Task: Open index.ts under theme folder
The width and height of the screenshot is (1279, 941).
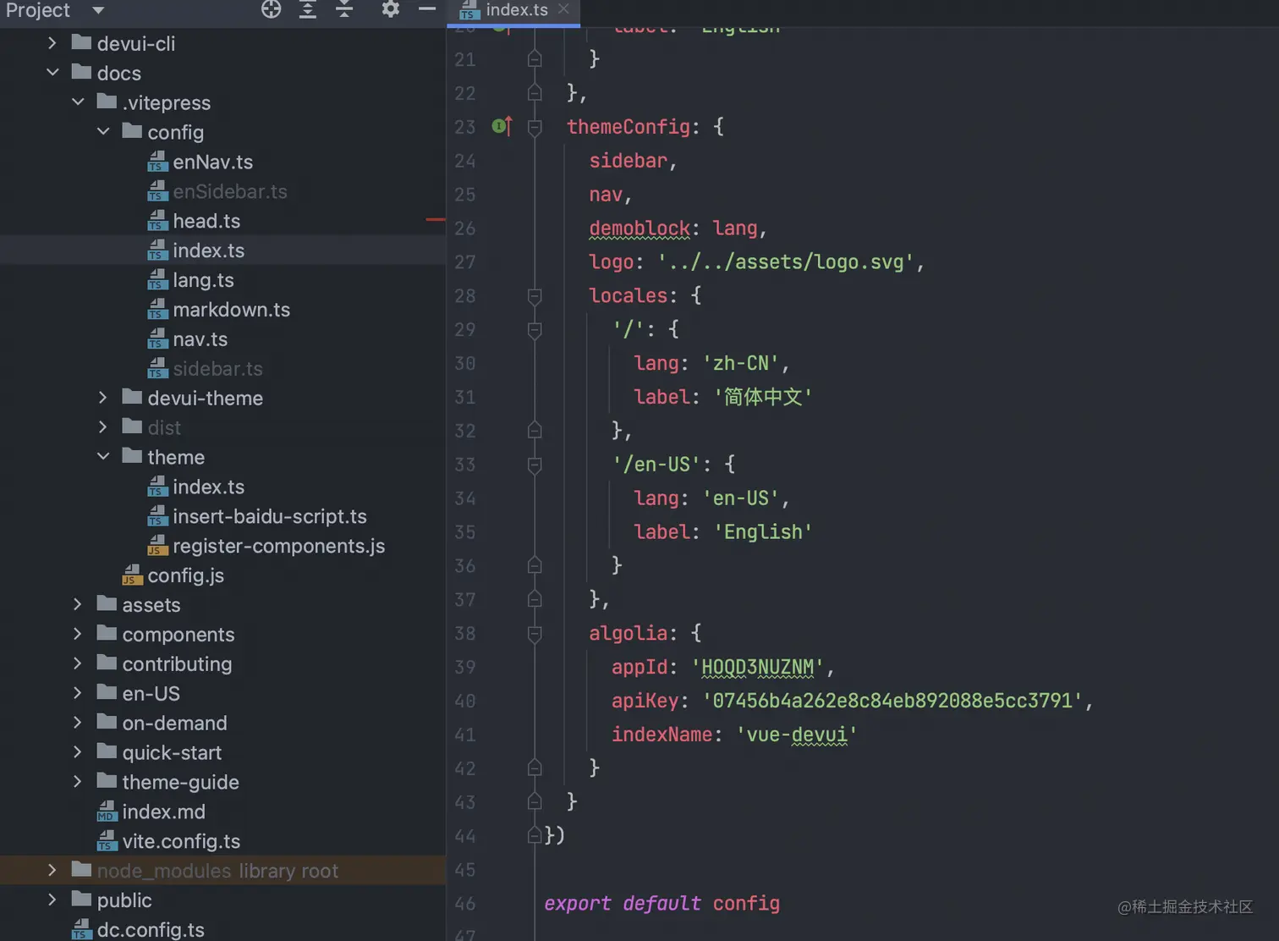Action: 208,487
